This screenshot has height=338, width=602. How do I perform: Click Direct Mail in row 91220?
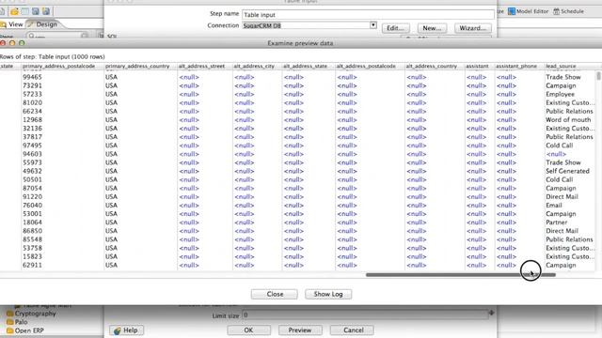562,196
